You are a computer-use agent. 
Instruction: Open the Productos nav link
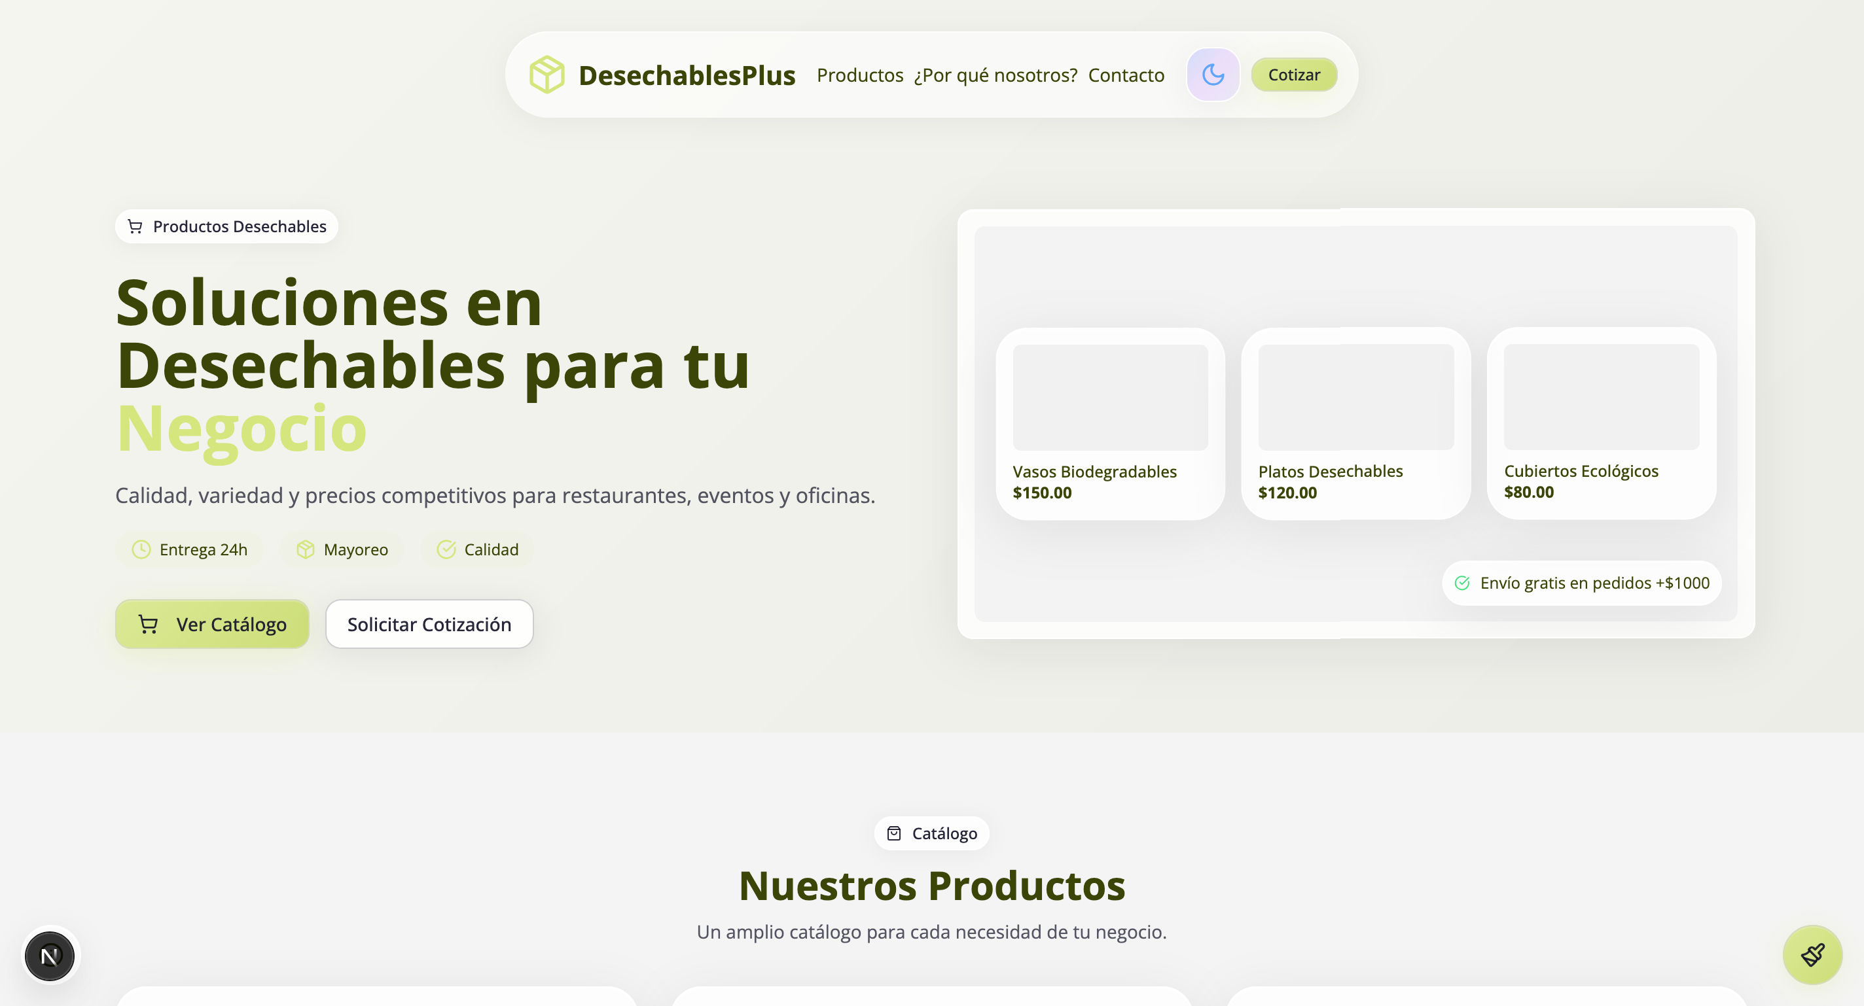pos(859,75)
